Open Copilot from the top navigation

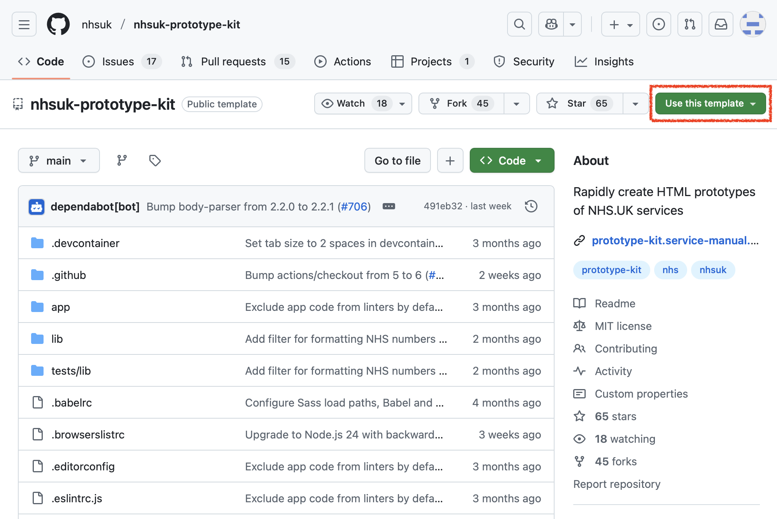[x=551, y=24]
